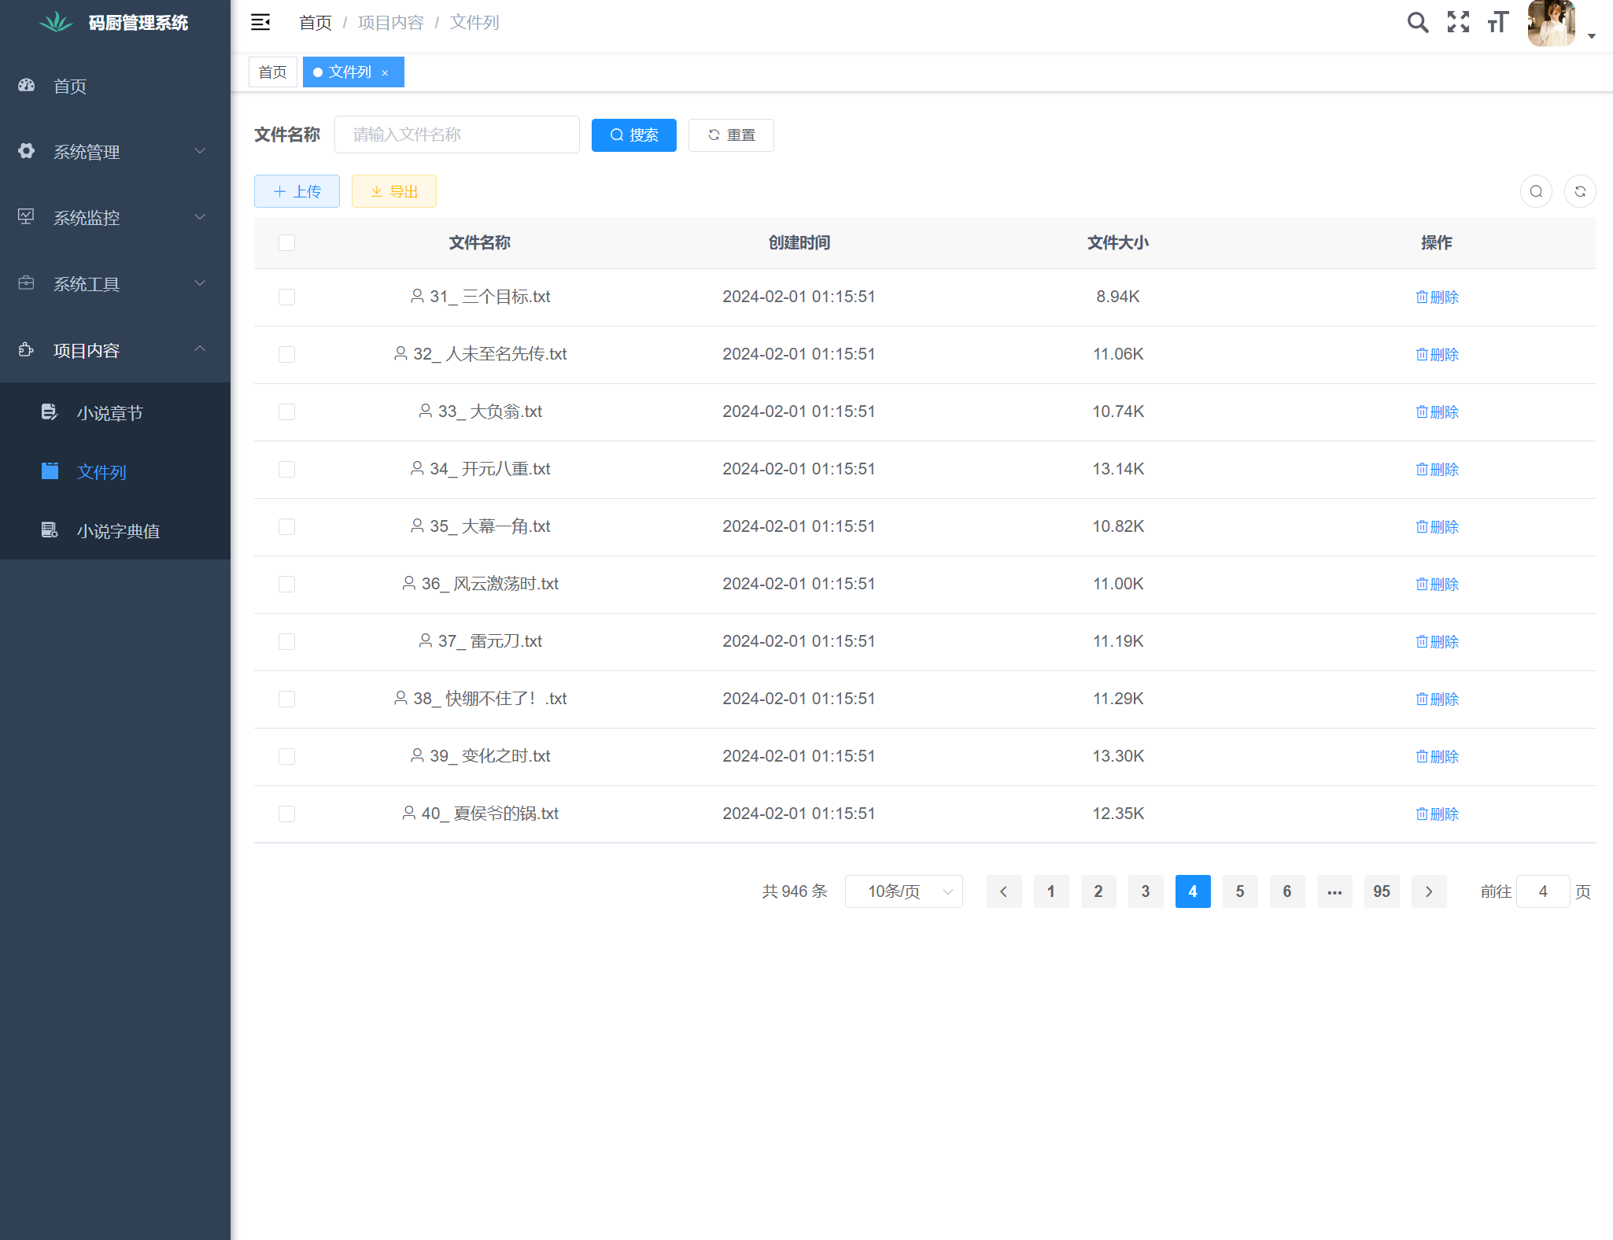Delete the file 40_夏侯爷的锅.txt
Viewport: 1613px width, 1240px height.
pyautogui.click(x=1437, y=814)
